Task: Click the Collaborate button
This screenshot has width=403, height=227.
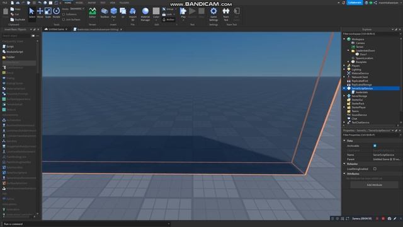Action: tap(355, 3)
